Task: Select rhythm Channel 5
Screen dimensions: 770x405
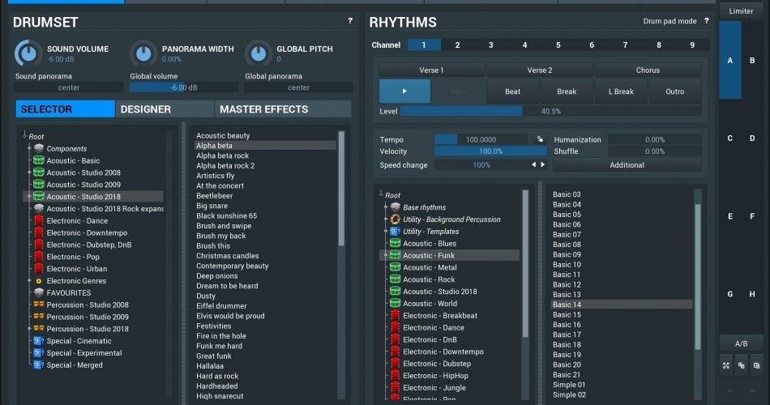Action: click(558, 45)
